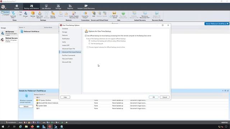This screenshot has height=129, width=230.
Task: Open Files and Folders options
Action: coord(67,59)
